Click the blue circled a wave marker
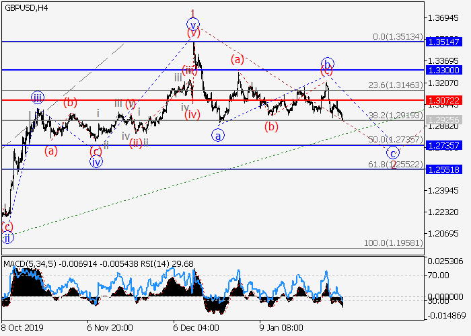 (x=218, y=136)
